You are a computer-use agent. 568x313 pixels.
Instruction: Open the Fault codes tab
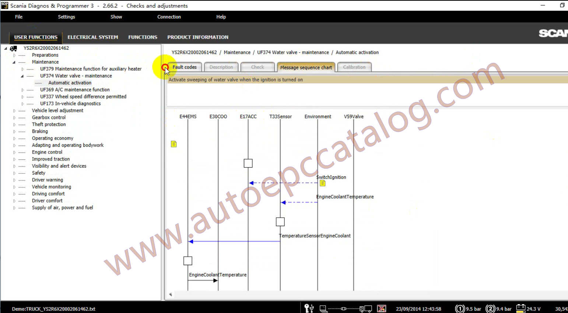click(185, 67)
